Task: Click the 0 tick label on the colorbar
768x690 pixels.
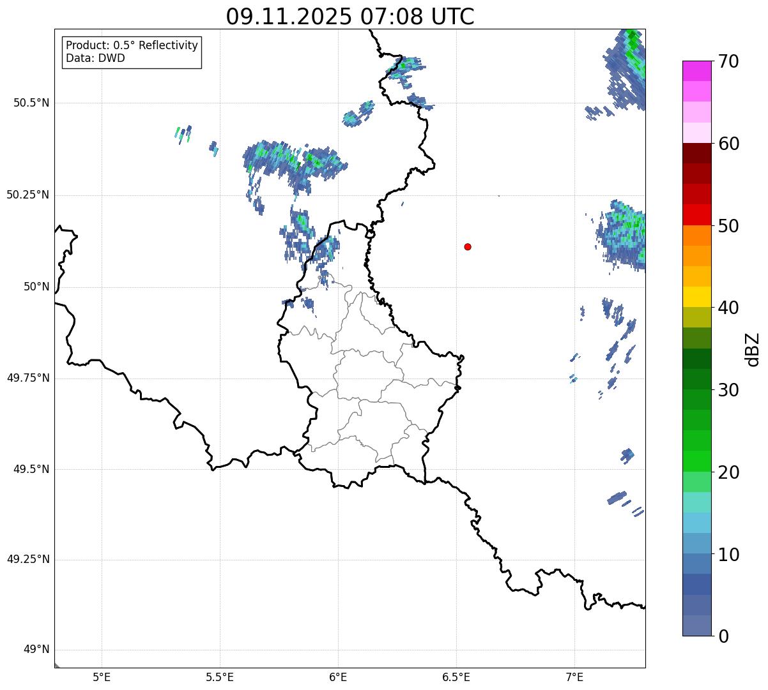Action: click(723, 636)
